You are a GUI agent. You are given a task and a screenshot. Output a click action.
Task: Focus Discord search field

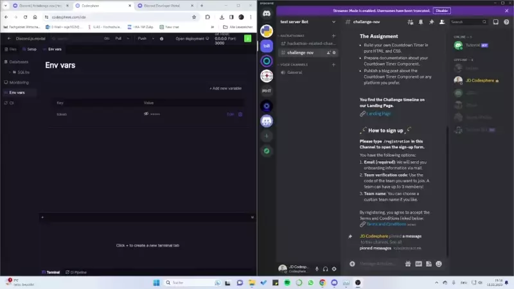(468, 22)
